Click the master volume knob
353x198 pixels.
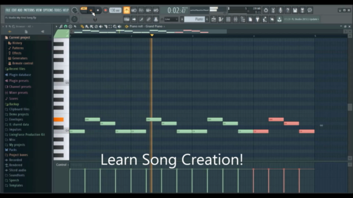(x=74, y=10)
